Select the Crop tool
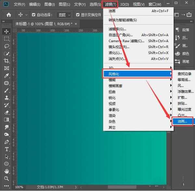195x191 pixels. (x=6, y=61)
